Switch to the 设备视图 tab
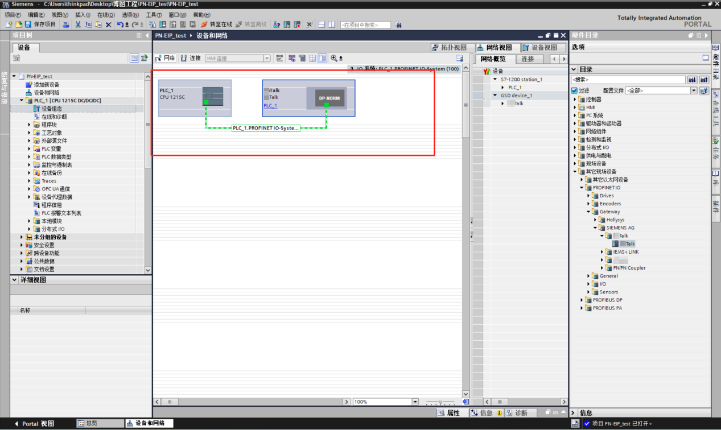This screenshot has width=721, height=430. (x=541, y=47)
